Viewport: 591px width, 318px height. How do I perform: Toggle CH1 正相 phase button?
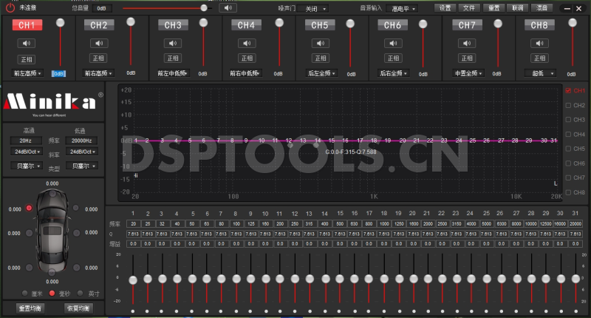point(27,59)
